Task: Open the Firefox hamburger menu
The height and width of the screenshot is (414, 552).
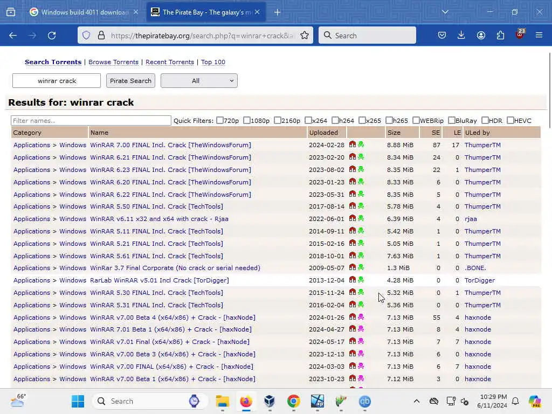Action: [x=539, y=35]
